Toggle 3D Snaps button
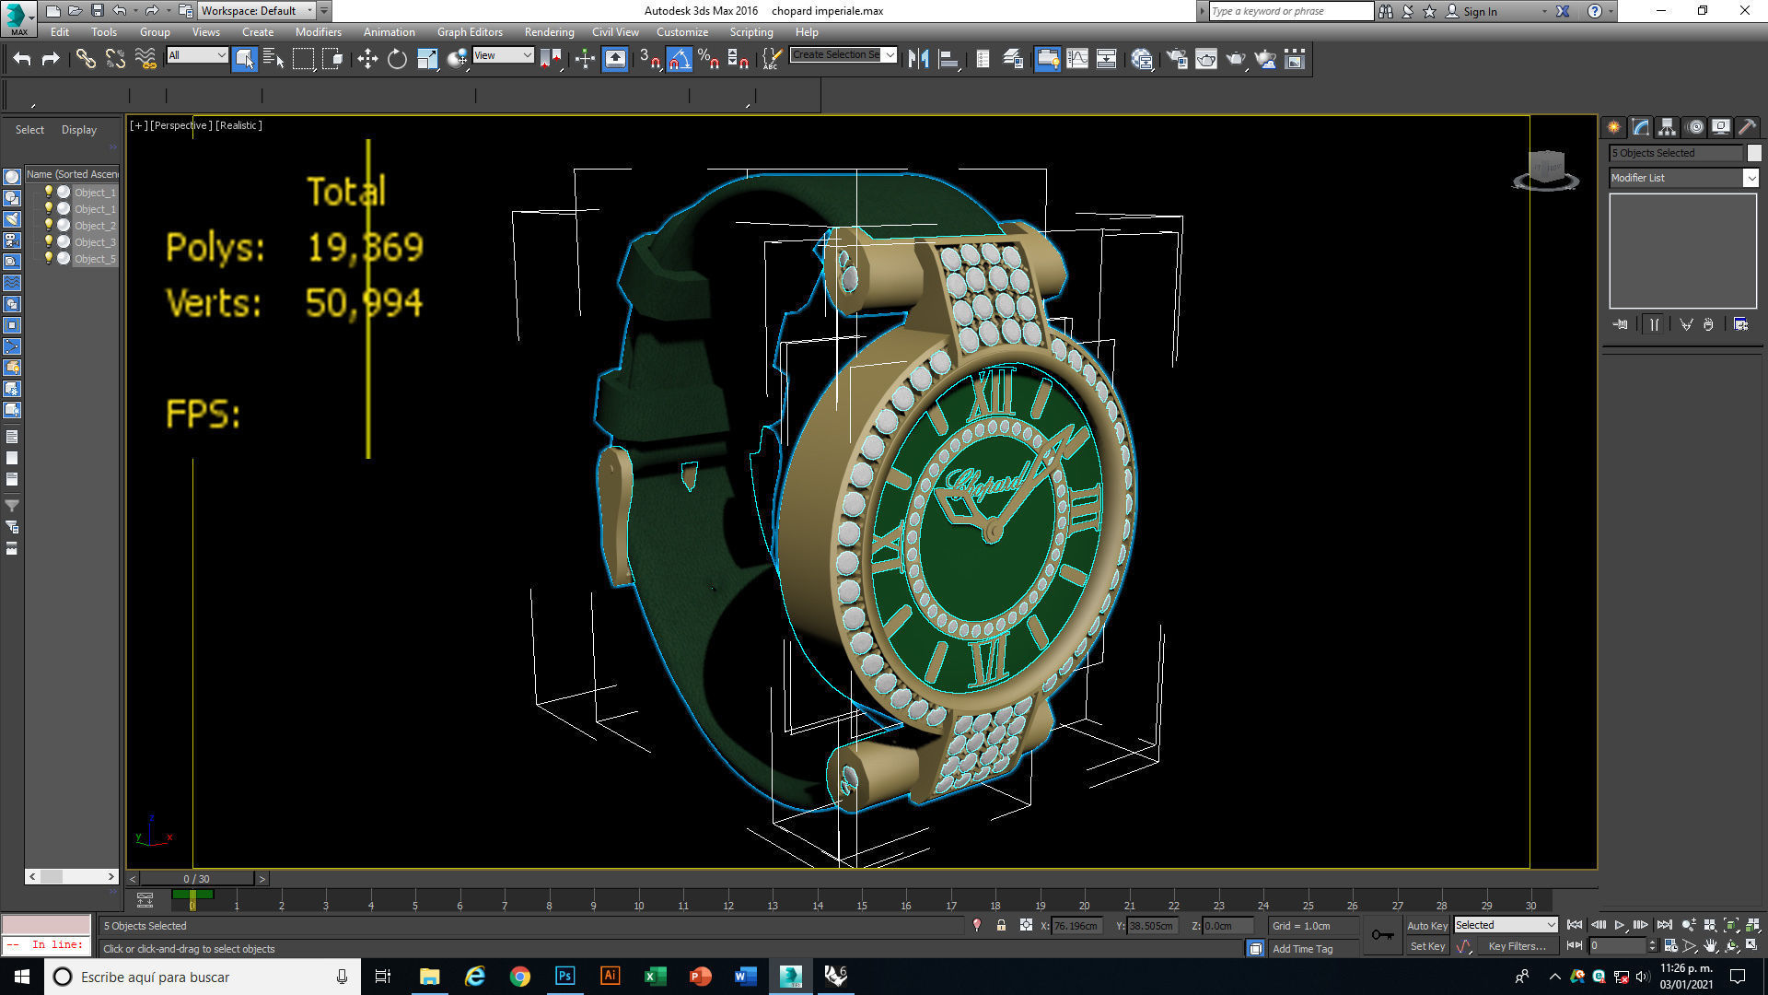This screenshot has height=995, width=1768. 649,59
